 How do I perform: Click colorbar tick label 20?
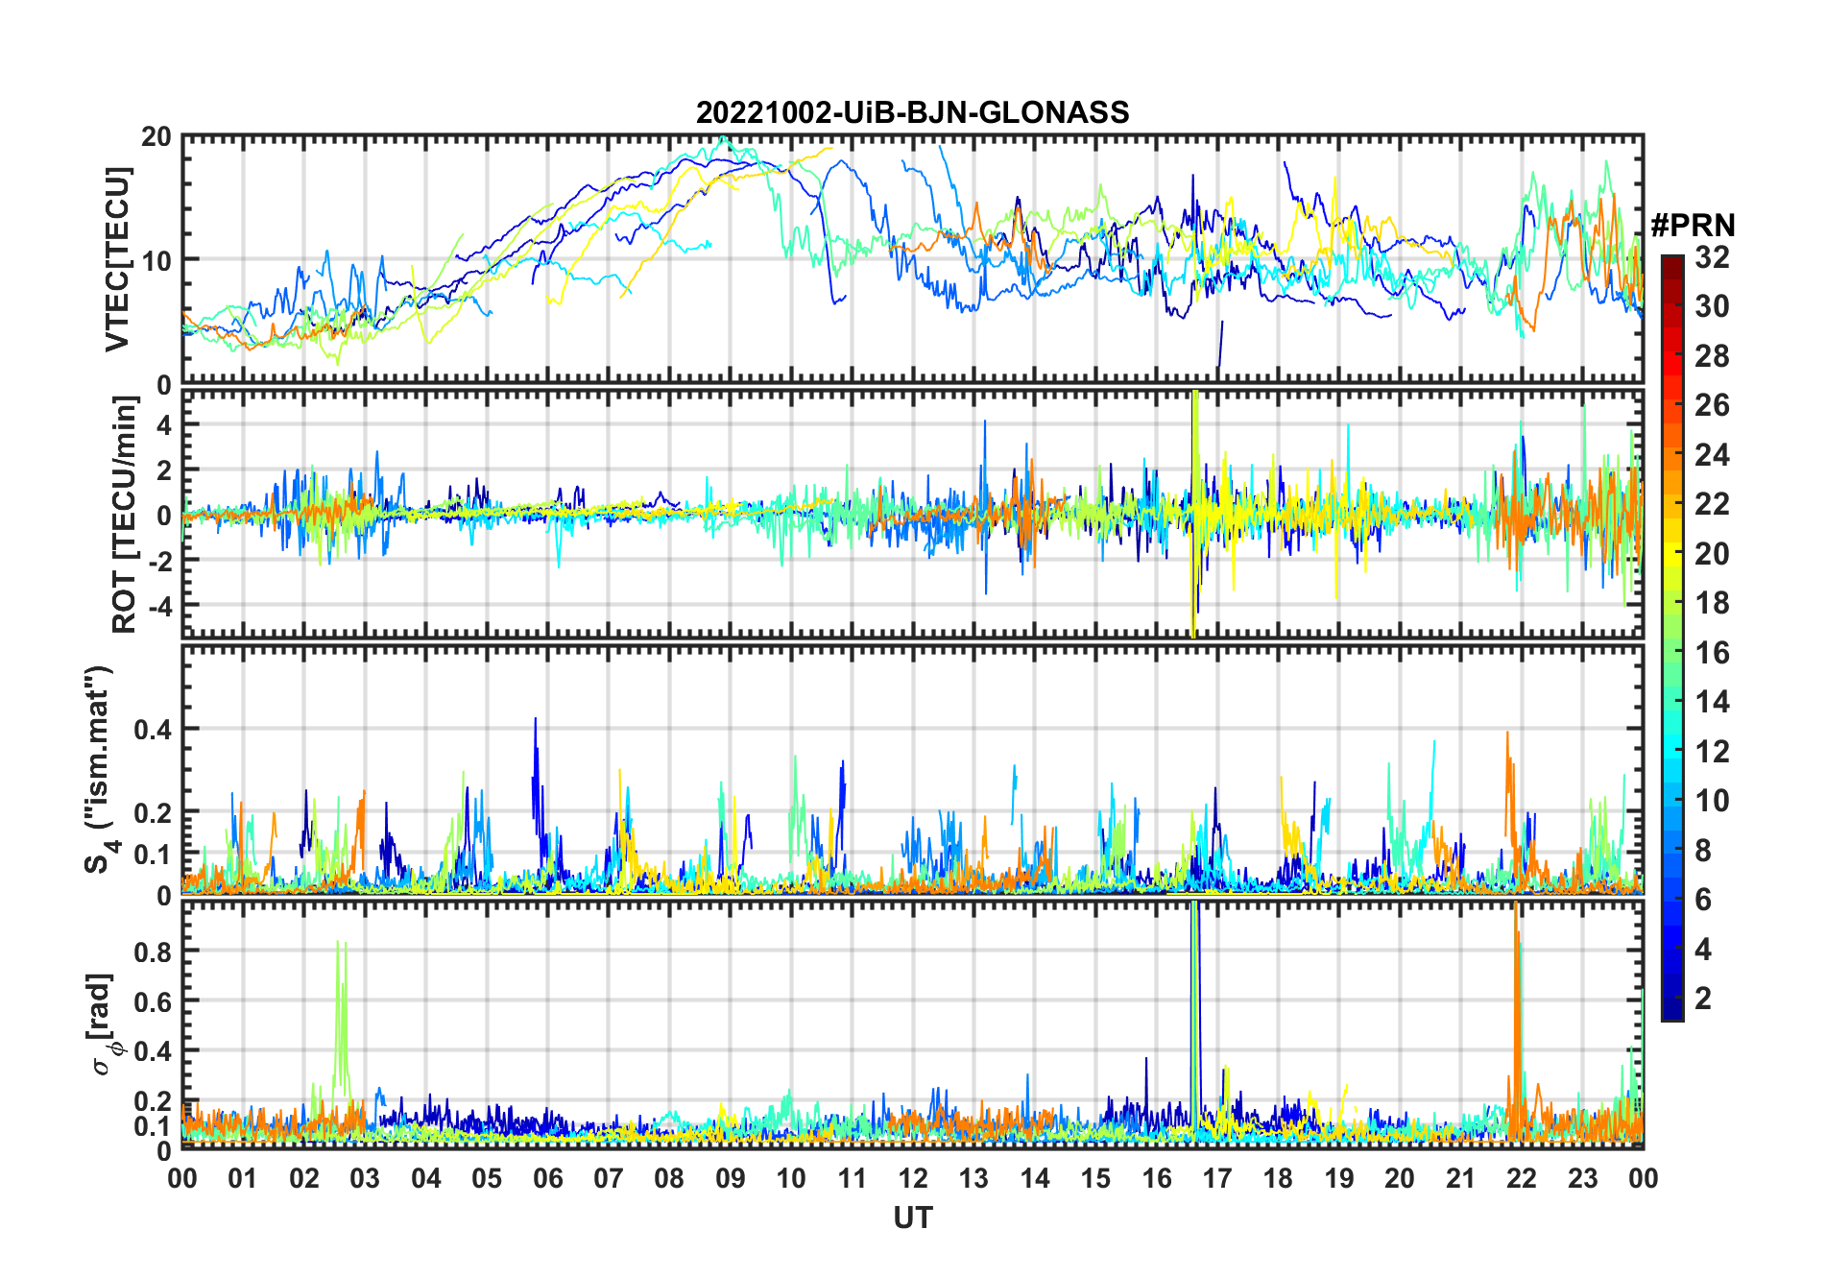click(x=1712, y=553)
